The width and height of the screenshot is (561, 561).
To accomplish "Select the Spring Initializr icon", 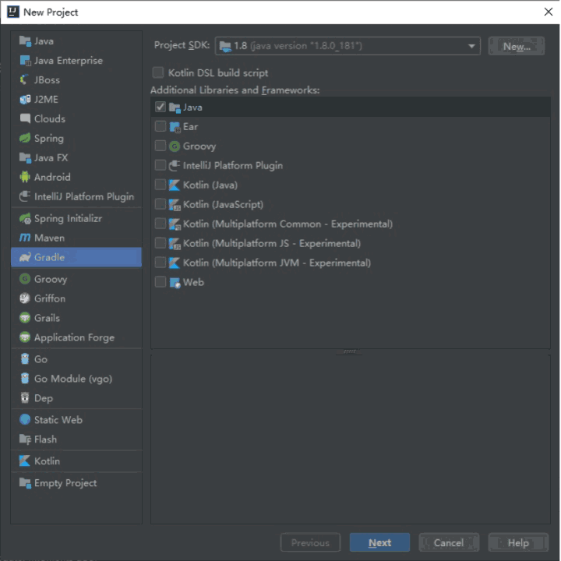I will (25, 218).
